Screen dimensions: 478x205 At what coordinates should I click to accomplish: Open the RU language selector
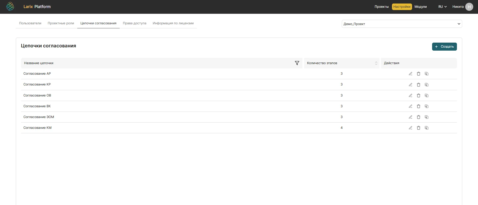[442, 7]
